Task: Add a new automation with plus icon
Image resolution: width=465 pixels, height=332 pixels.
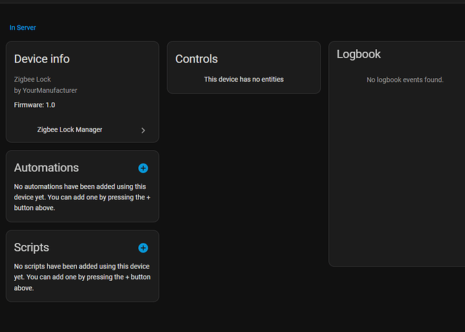Action: (x=143, y=168)
